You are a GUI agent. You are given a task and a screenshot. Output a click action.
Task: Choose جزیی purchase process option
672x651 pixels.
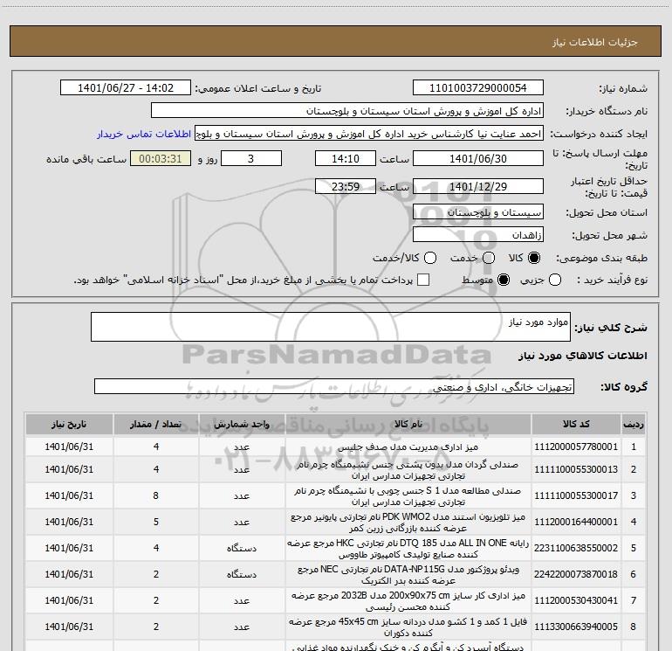555,280
